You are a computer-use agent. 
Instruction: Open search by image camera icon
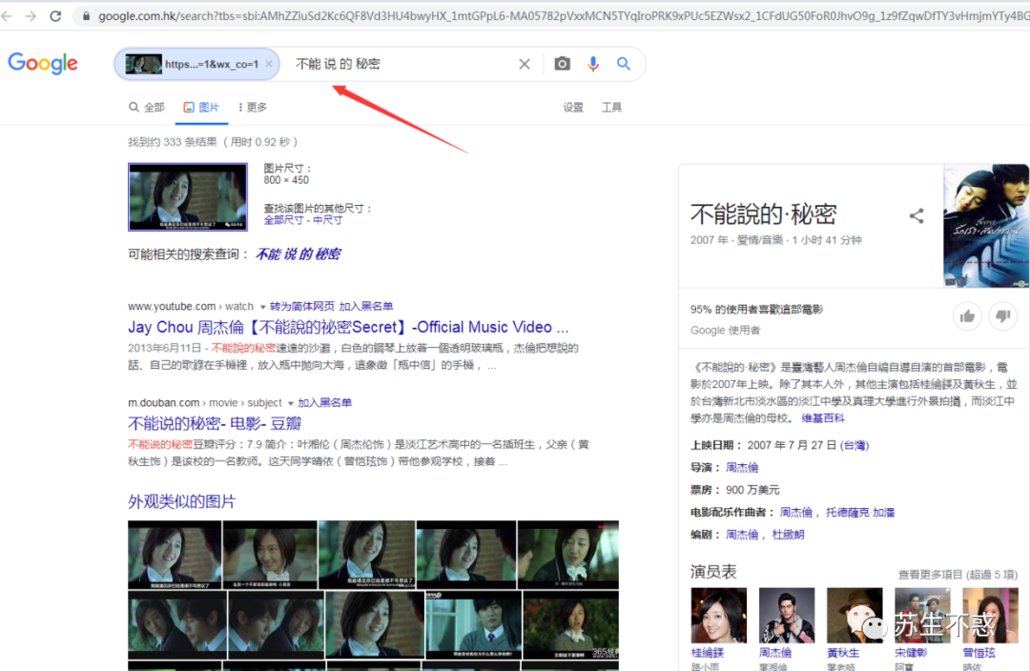pyautogui.click(x=562, y=64)
